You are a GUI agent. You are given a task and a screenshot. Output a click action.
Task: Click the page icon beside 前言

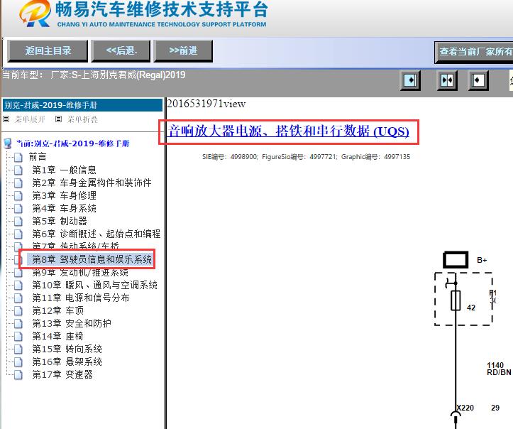(18, 158)
